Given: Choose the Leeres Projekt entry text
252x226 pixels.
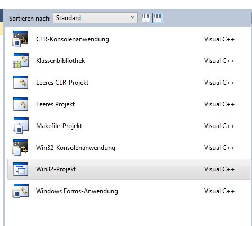Looking at the screenshot, I should pos(55,104).
